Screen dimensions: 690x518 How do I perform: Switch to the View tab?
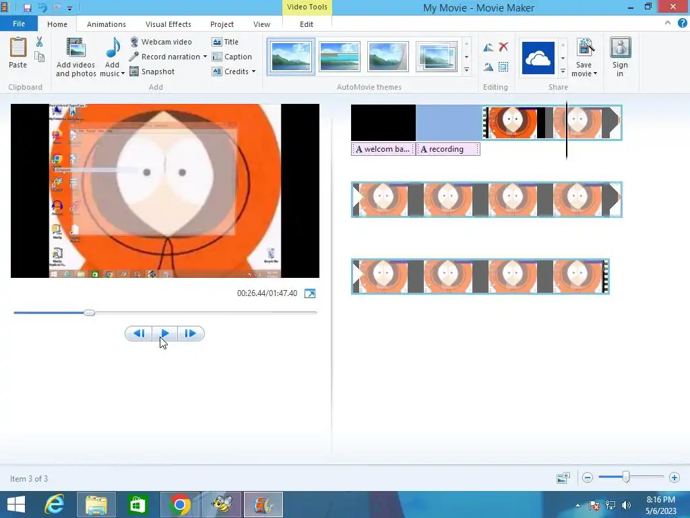coord(261,24)
